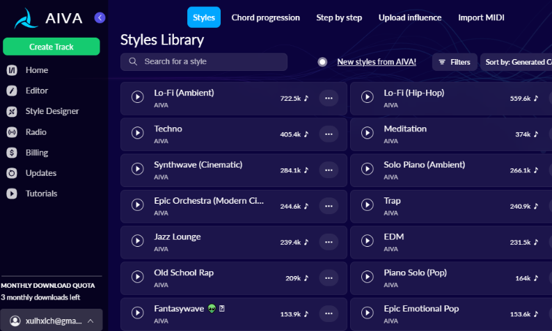The width and height of the screenshot is (552, 331).
Task: Open more options for Techno
Action: click(x=329, y=134)
